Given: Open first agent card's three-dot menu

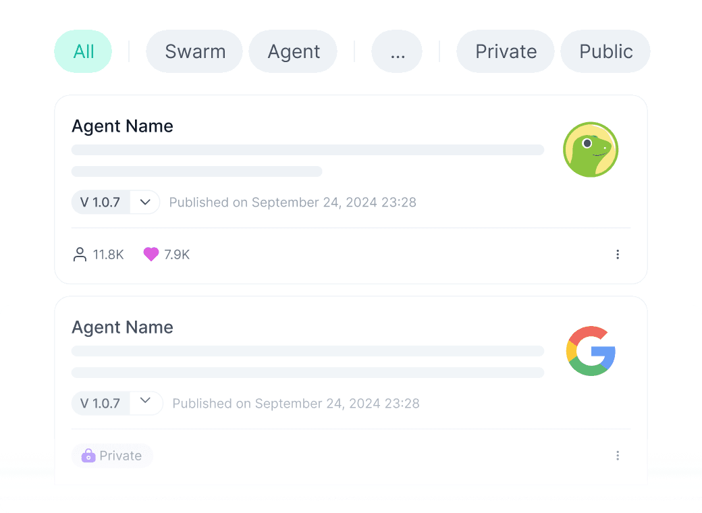Looking at the screenshot, I should (618, 254).
